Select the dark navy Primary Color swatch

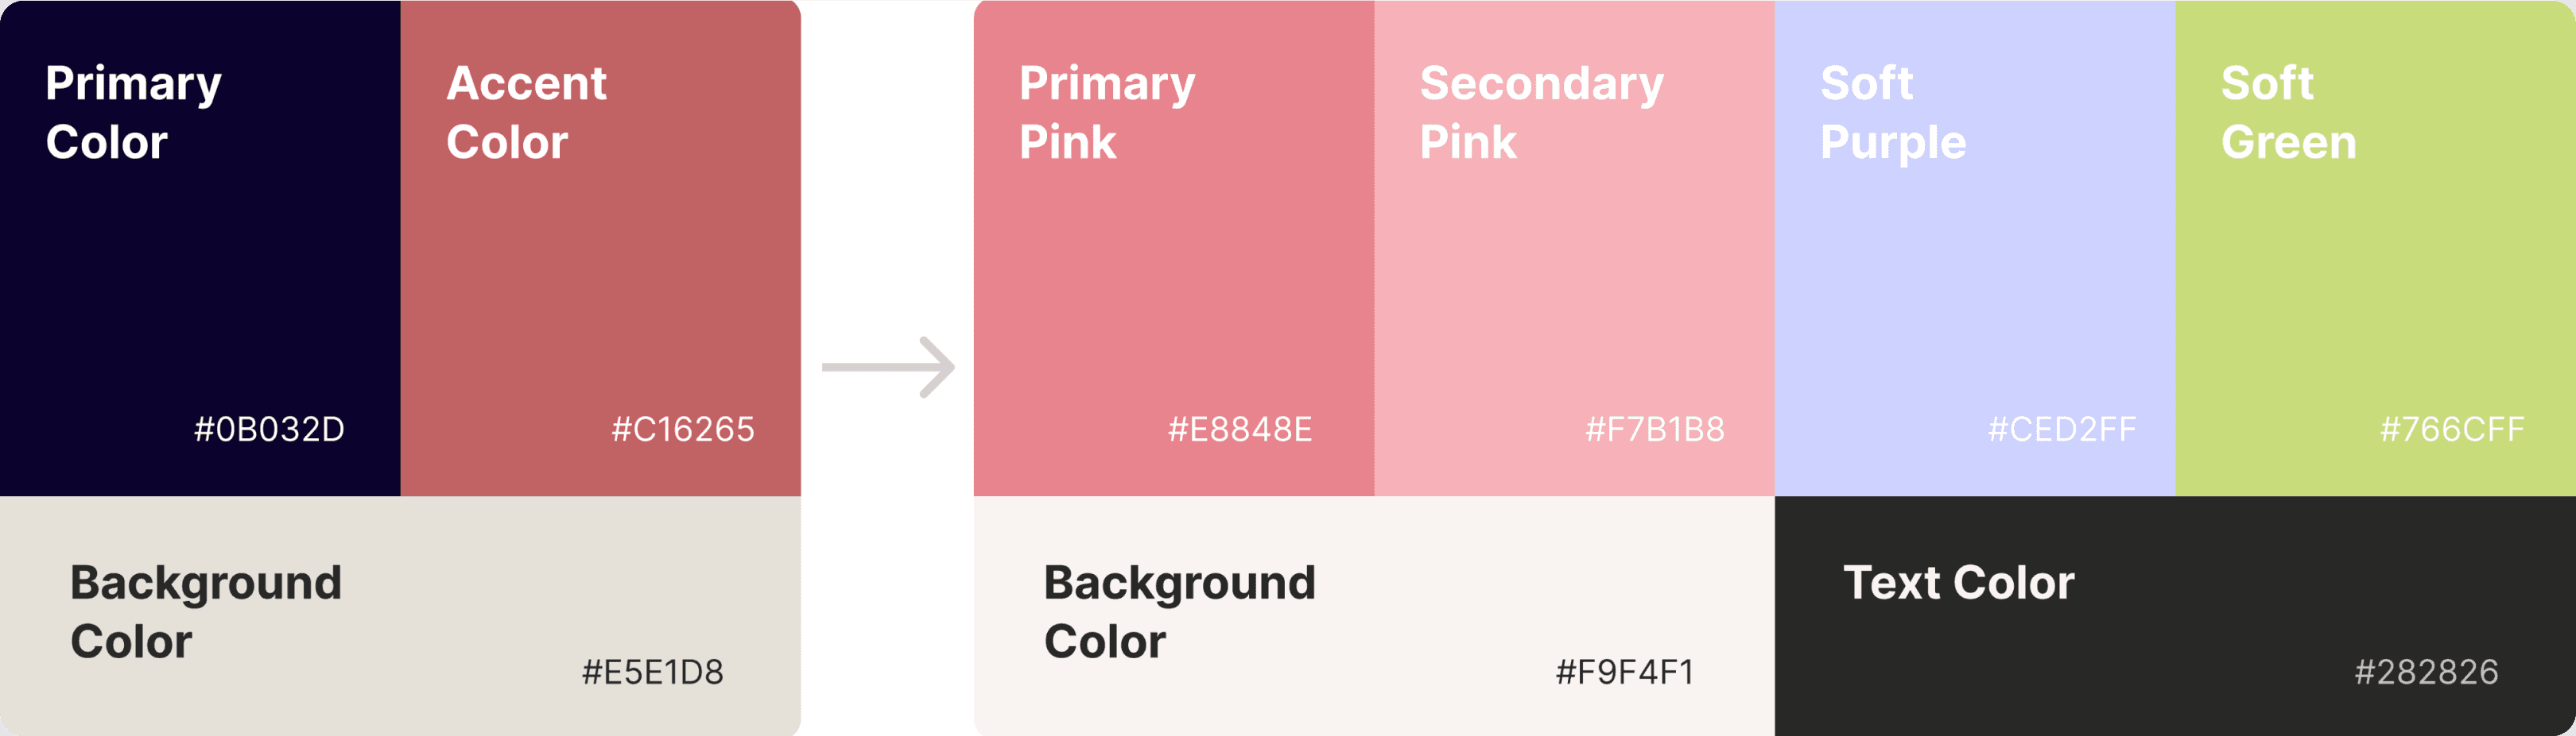(200, 248)
